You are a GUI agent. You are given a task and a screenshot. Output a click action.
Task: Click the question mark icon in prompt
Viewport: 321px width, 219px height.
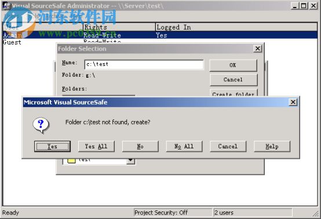pos(41,125)
